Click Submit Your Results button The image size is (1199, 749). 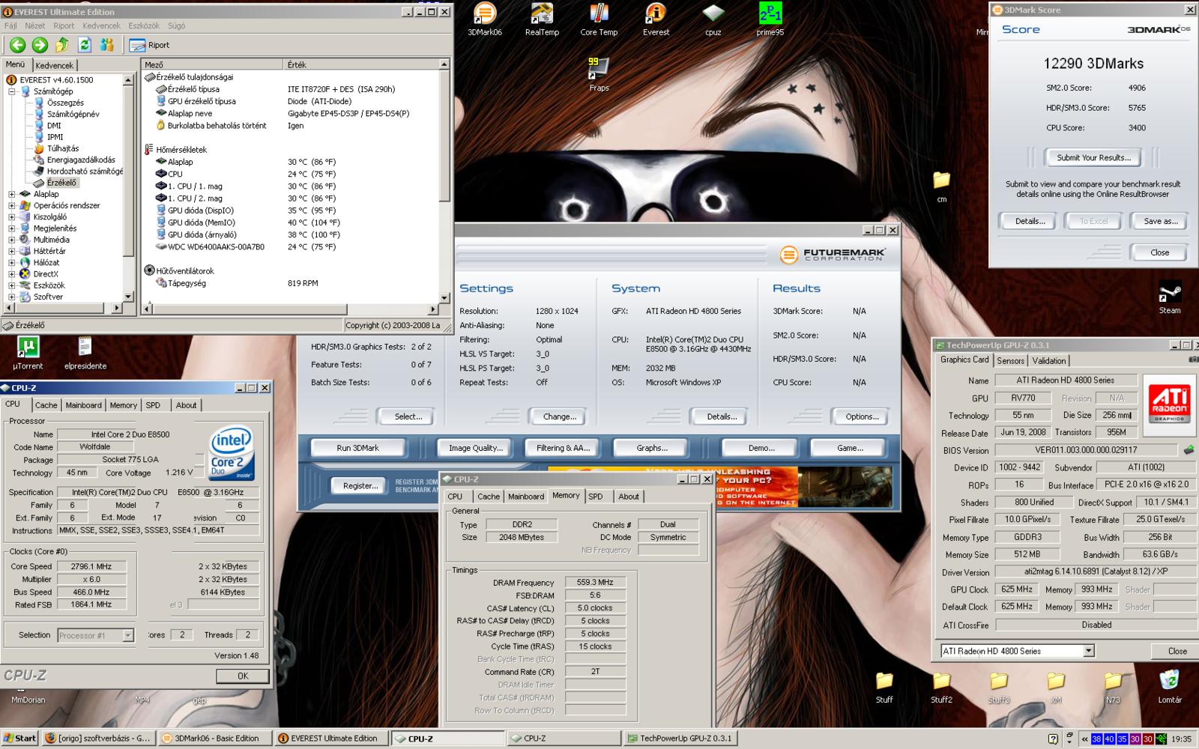(1093, 157)
